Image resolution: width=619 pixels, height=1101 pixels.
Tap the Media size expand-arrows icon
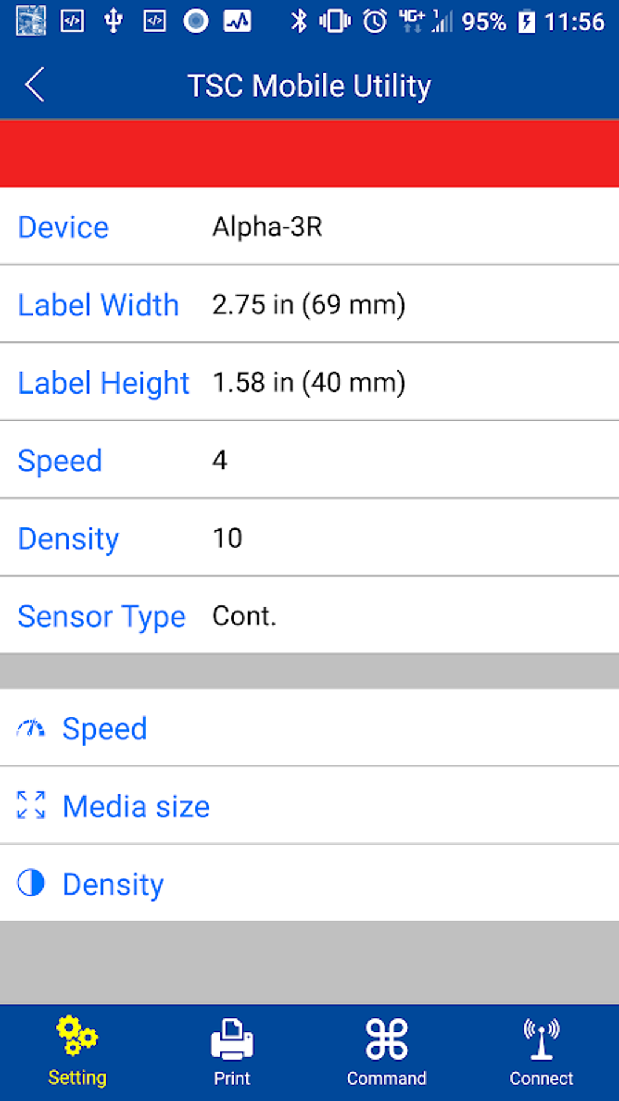31,805
